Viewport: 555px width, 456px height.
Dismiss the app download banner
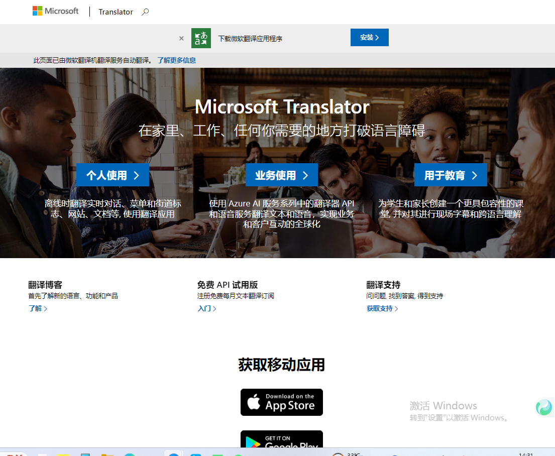(x=181, y=38)
